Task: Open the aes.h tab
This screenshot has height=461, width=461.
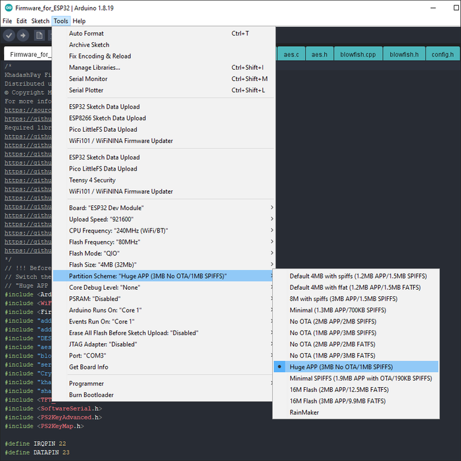Action: click(x=320, y=55)
